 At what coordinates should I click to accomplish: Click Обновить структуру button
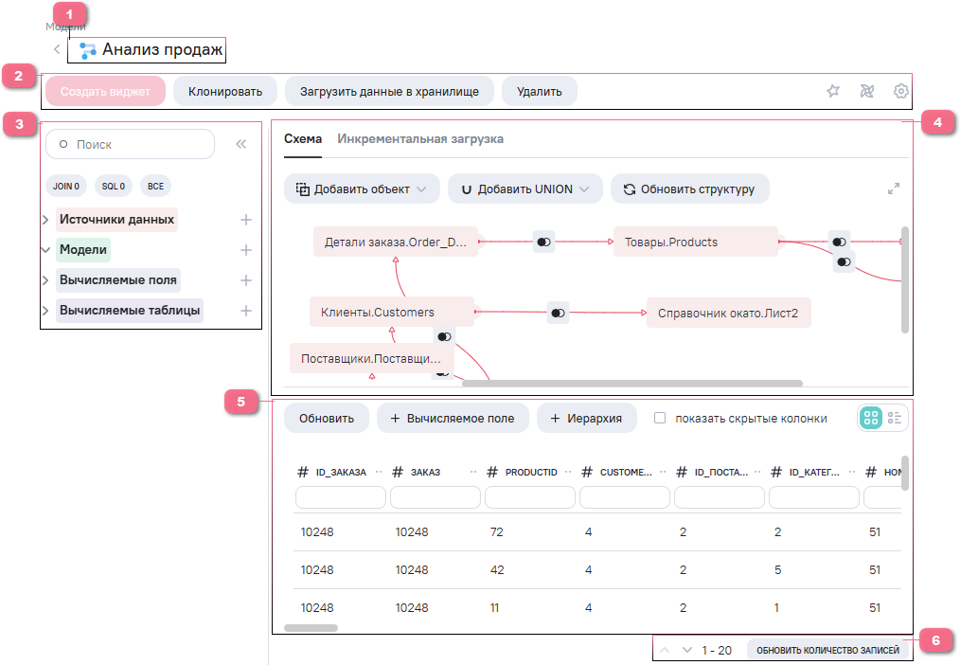pos(690,189)
